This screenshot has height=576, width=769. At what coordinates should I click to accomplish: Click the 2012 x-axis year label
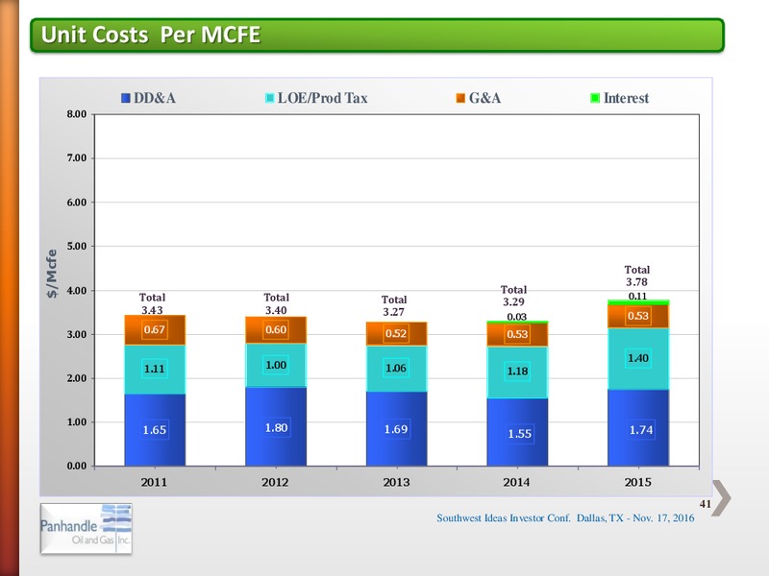pyautogui.click(x=275, y=482)
